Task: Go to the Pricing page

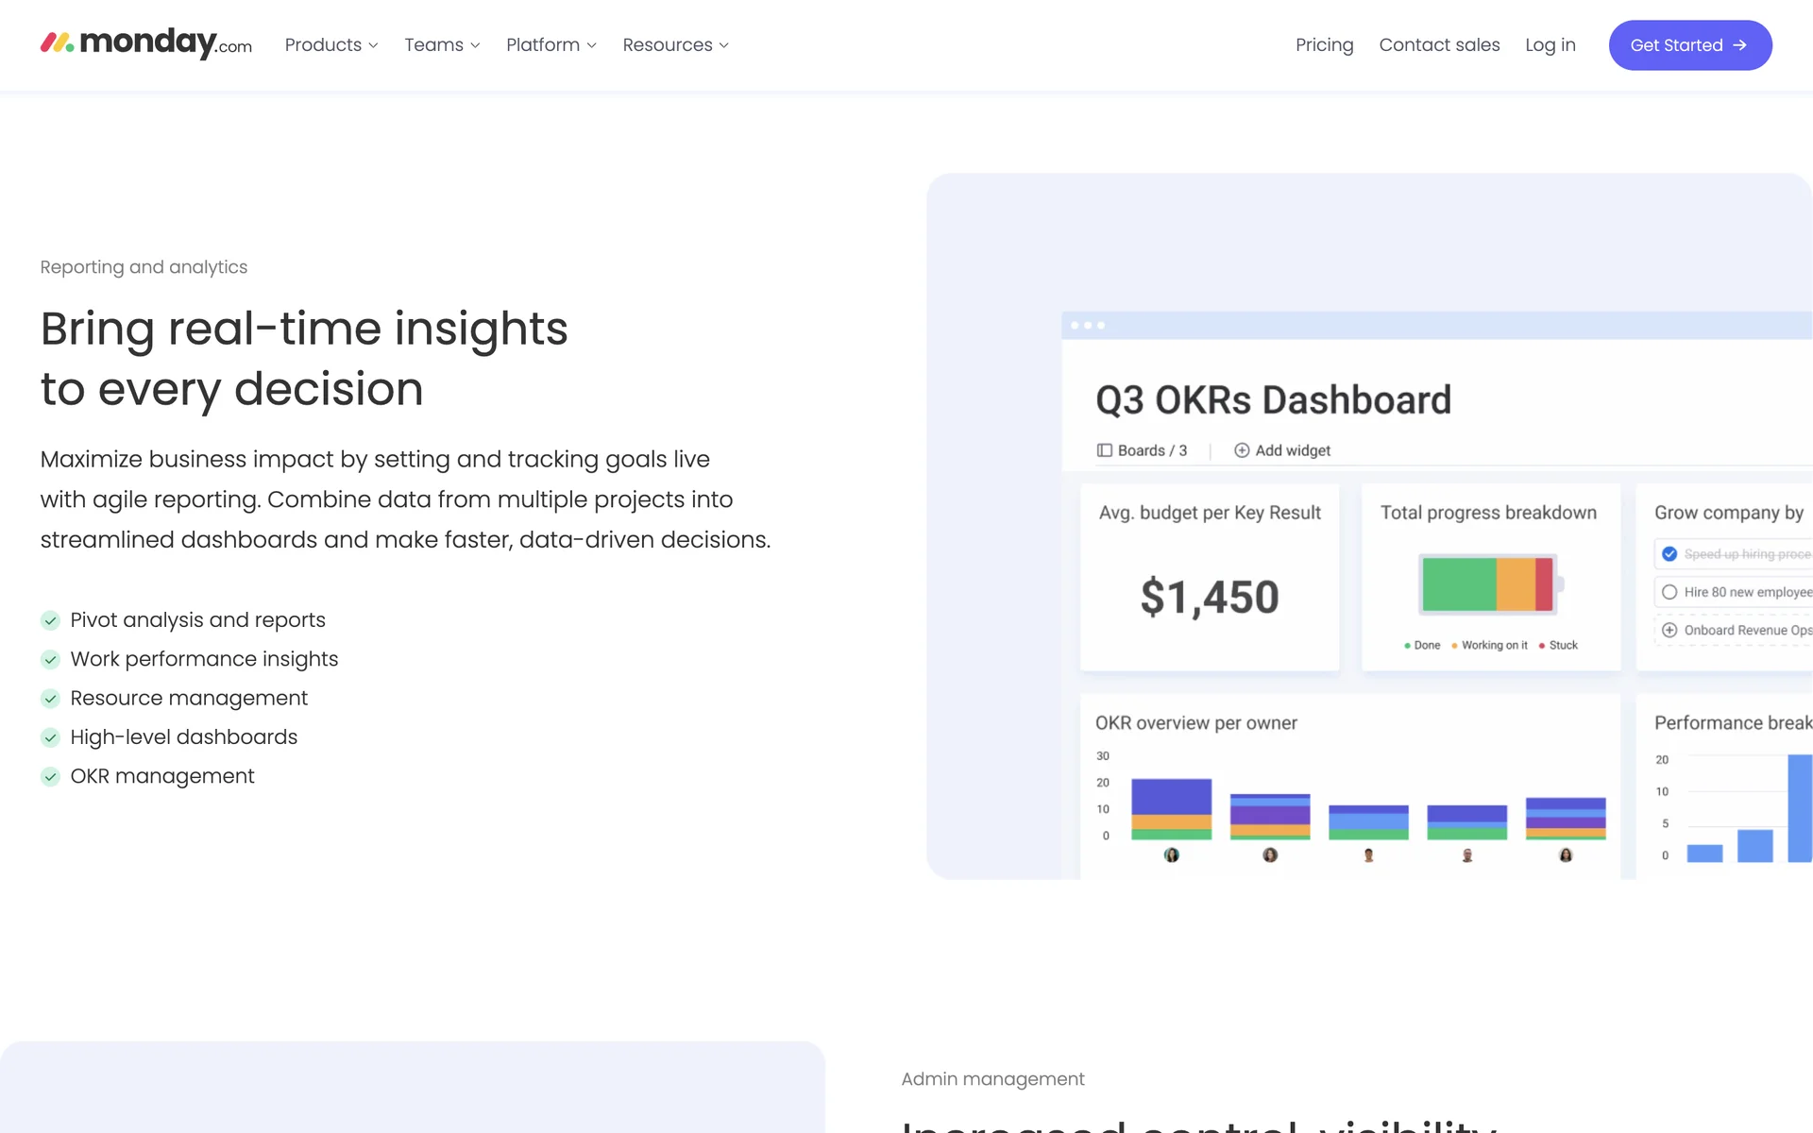Action: pyautogui.click(x=1324, y=45)
